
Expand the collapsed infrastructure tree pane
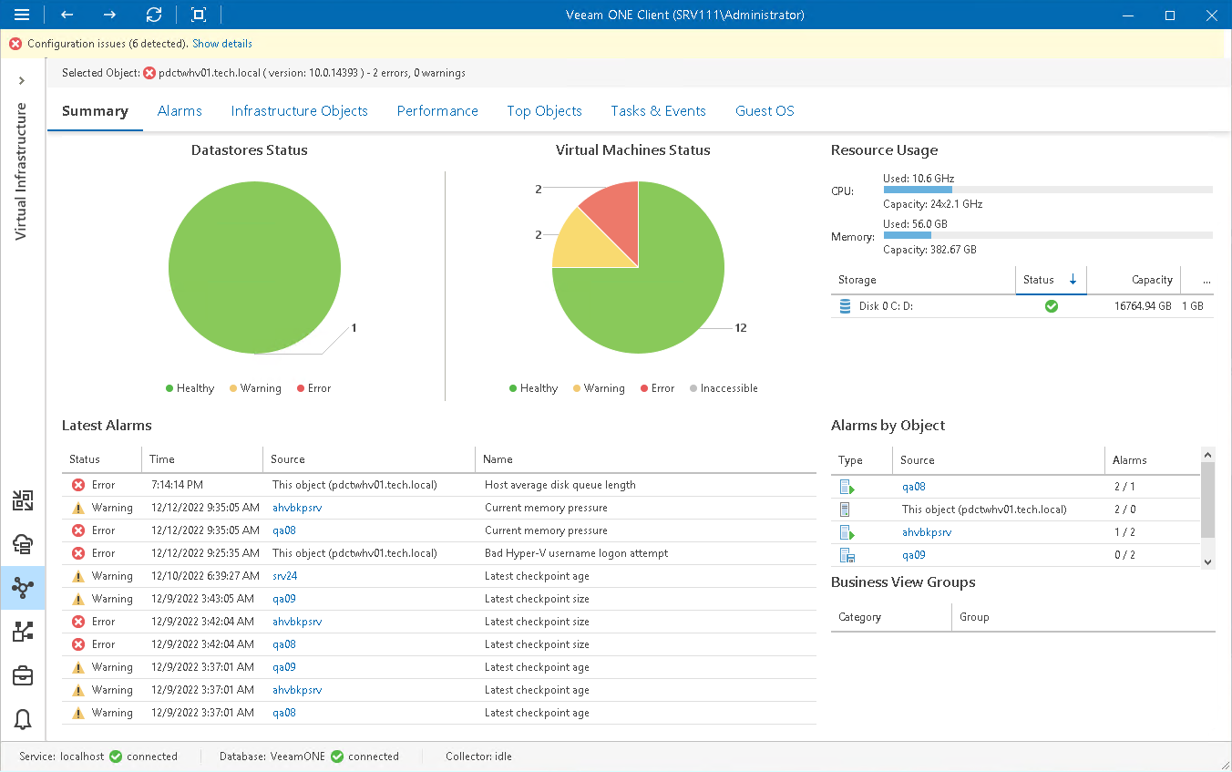(x=22, y=79)
